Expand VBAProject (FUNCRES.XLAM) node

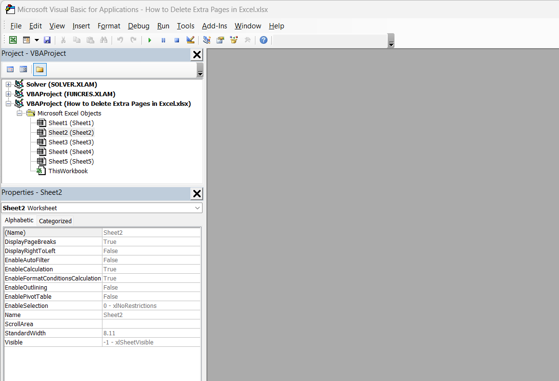pos(8,94)
